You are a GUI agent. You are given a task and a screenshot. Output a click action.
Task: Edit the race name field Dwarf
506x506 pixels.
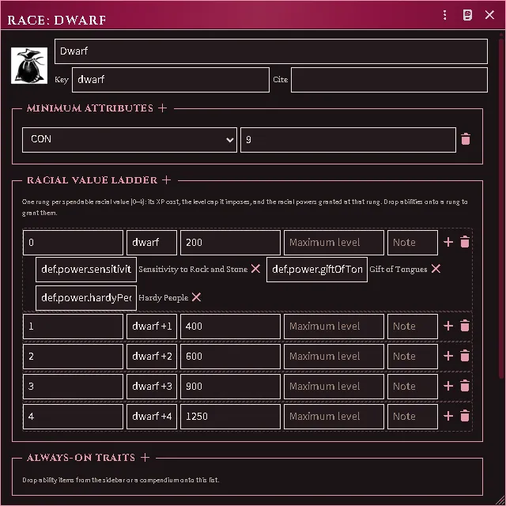point(271,51)
